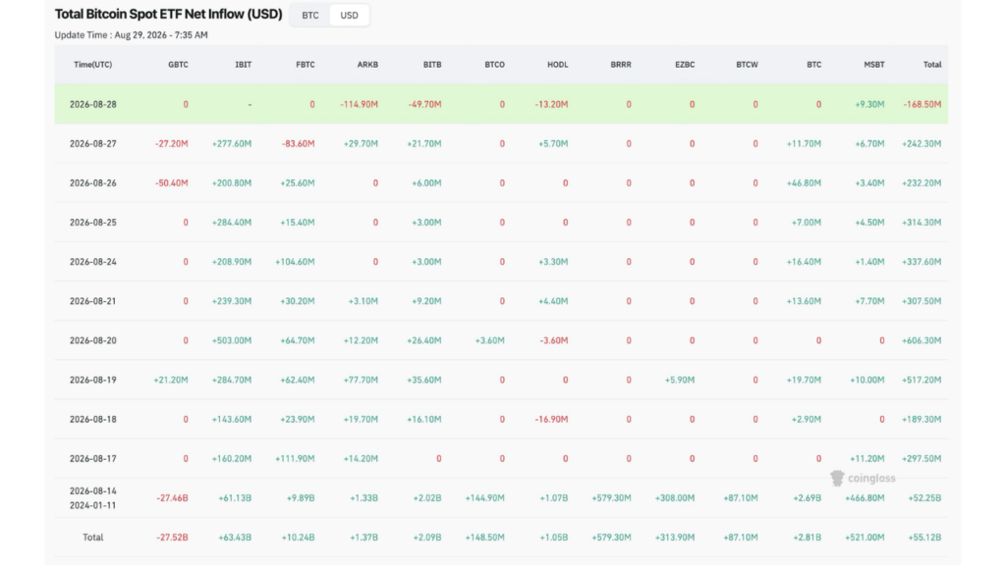1006x565 pixels.
Task: Click the BTCW column header
Action: (747, 65)
